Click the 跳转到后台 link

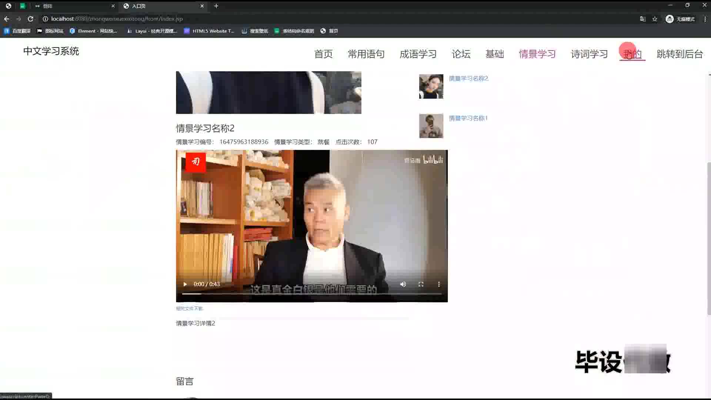coord(680,54)
